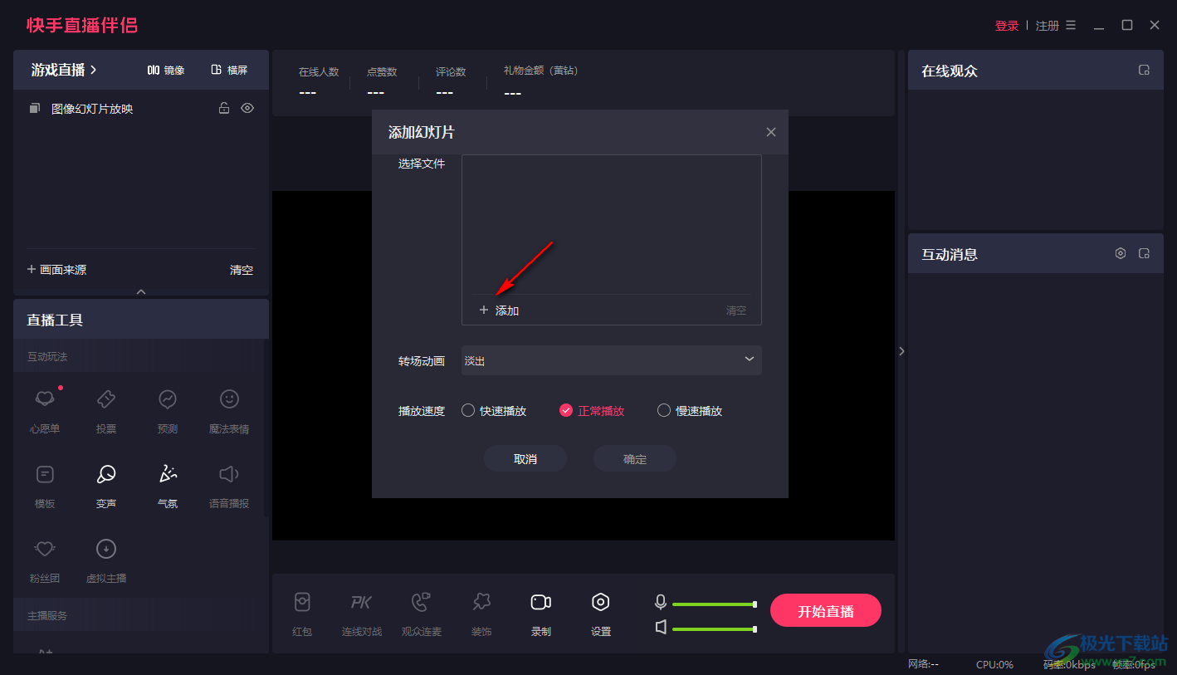
Task: Click the 录制 record icon
Action: pos(541,602)
